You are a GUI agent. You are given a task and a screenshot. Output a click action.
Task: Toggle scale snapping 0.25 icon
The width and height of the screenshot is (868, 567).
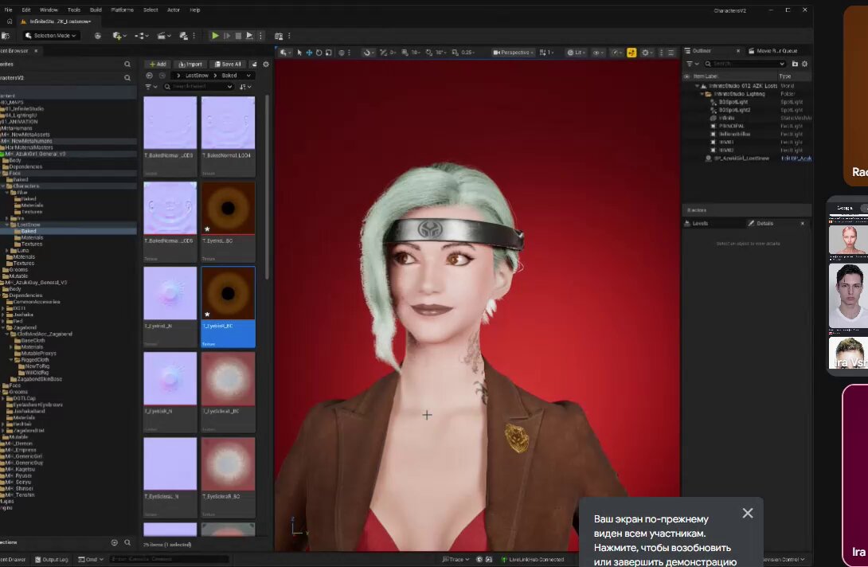coord(455,53)
